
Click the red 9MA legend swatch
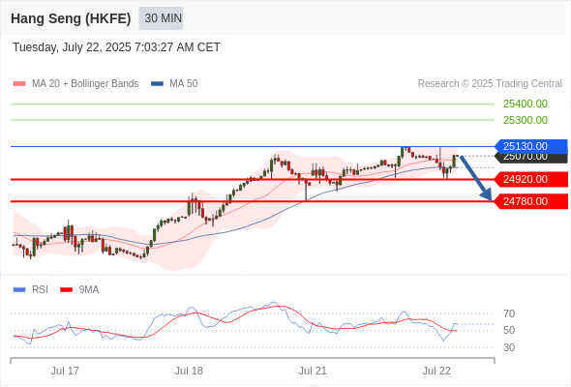coord(66,290)
